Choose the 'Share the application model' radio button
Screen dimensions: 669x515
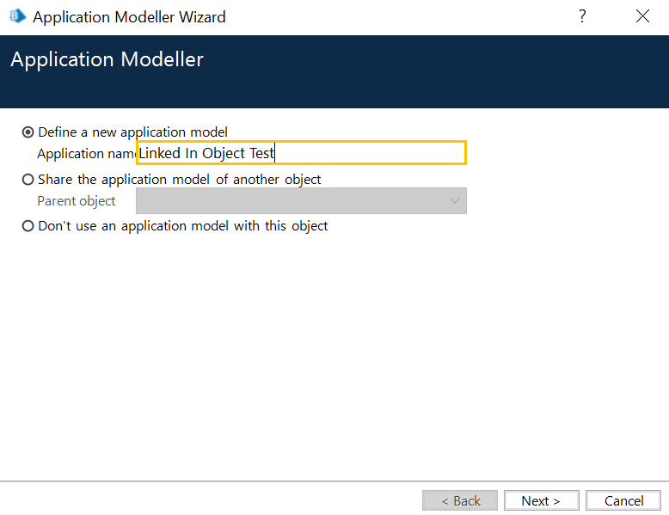coord(28,180)
